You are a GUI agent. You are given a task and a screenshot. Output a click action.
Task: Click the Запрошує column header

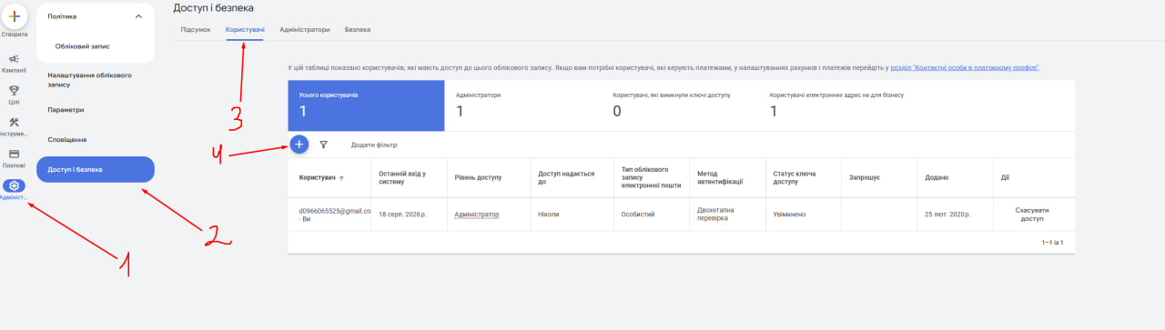[x=864, y=178]
